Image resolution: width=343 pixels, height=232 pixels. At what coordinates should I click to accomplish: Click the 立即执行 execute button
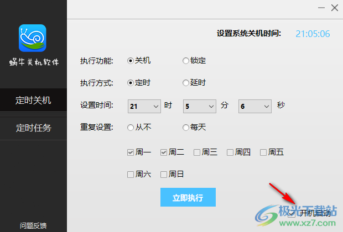point(188,197)
